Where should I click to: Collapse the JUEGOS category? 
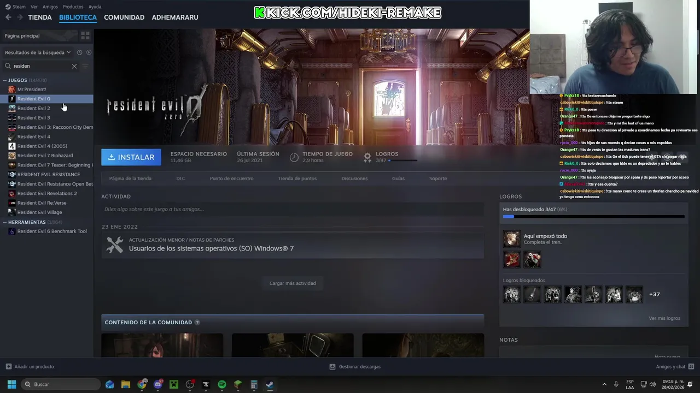[x=5, y=80]
